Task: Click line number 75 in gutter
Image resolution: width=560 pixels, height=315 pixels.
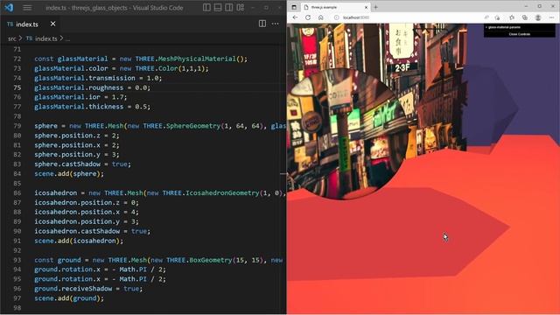Action: pyautogui.click(x=17, y=87)
